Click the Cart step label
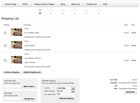 pos(40,10)
